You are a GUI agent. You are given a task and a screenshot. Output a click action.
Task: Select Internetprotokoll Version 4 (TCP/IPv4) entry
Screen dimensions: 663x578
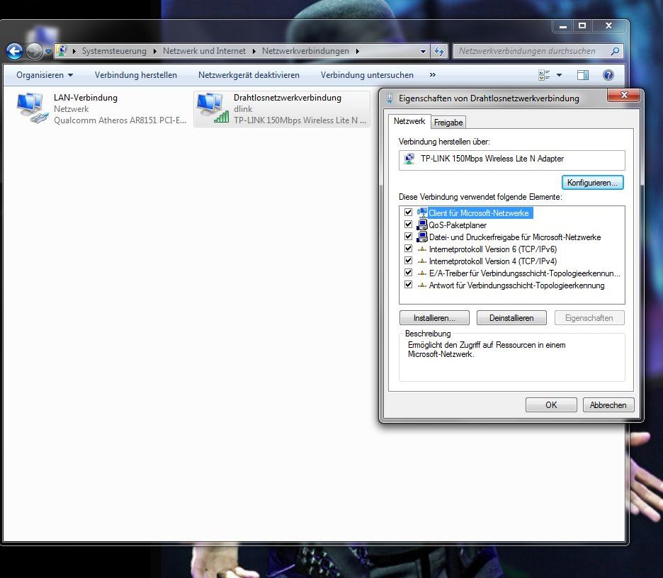pyautogui.click(x=492, y=261)
